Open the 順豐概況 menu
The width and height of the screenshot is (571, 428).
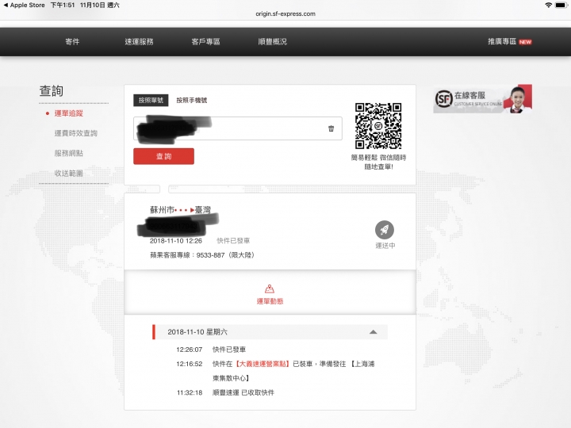(272, 41)
